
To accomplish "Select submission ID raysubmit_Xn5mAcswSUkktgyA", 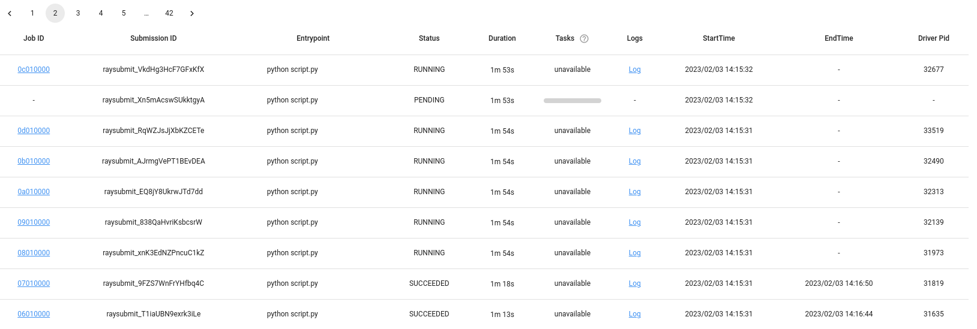I will click(x=154, y=100).
